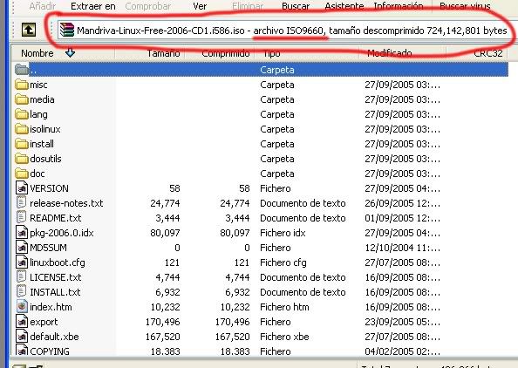The height and width of the screenshot is (368, 518).
Task: Select the doc folder icon
Action: 22,174
